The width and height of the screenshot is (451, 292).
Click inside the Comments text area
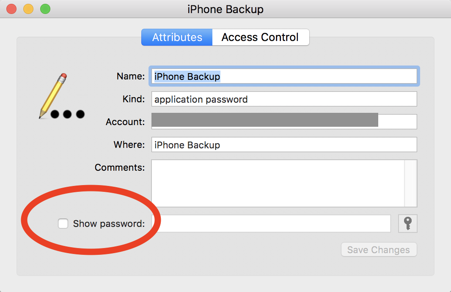click(x=278, y=183)
